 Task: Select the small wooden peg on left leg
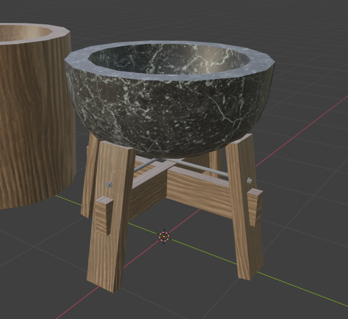[x=104, y=216]
